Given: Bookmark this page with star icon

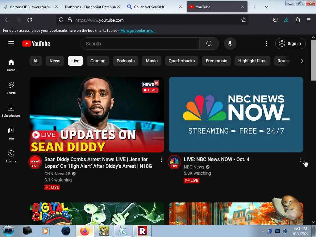Looking at the screenshot, I should [244, 20].
